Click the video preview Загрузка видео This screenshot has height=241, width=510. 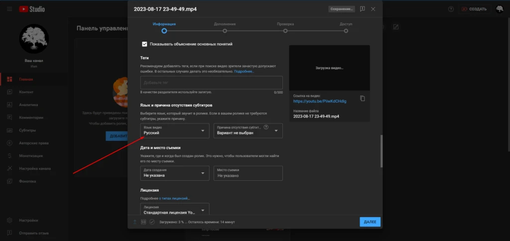(330, 68)
